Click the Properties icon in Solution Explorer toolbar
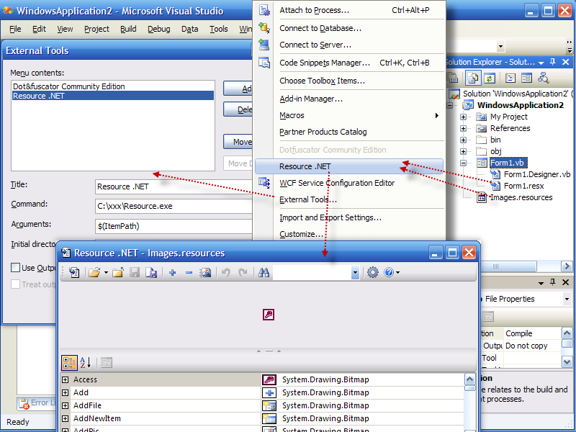This screenshot has width=576, height=432. click(453, 78)
